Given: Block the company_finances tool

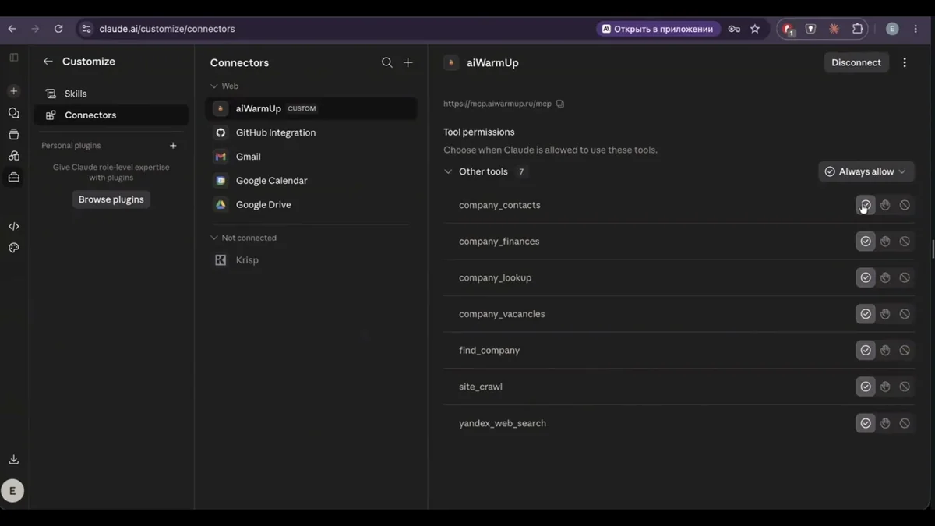Looking at the screenshot, I should [x=905, y=242].
